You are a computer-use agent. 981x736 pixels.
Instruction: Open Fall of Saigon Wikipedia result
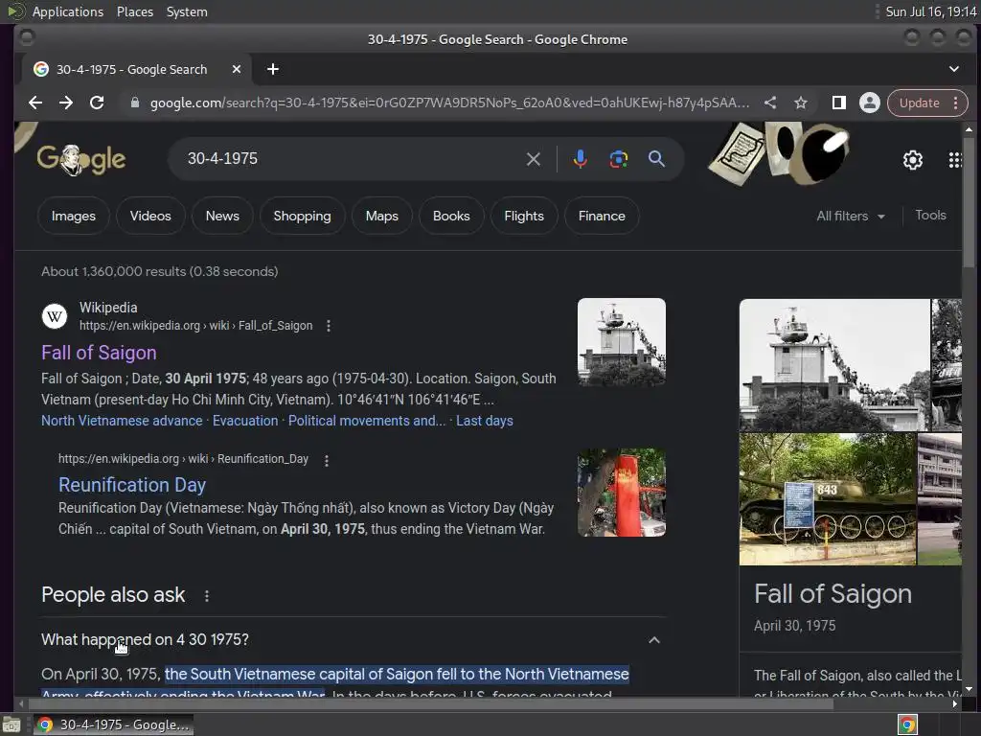99,353
